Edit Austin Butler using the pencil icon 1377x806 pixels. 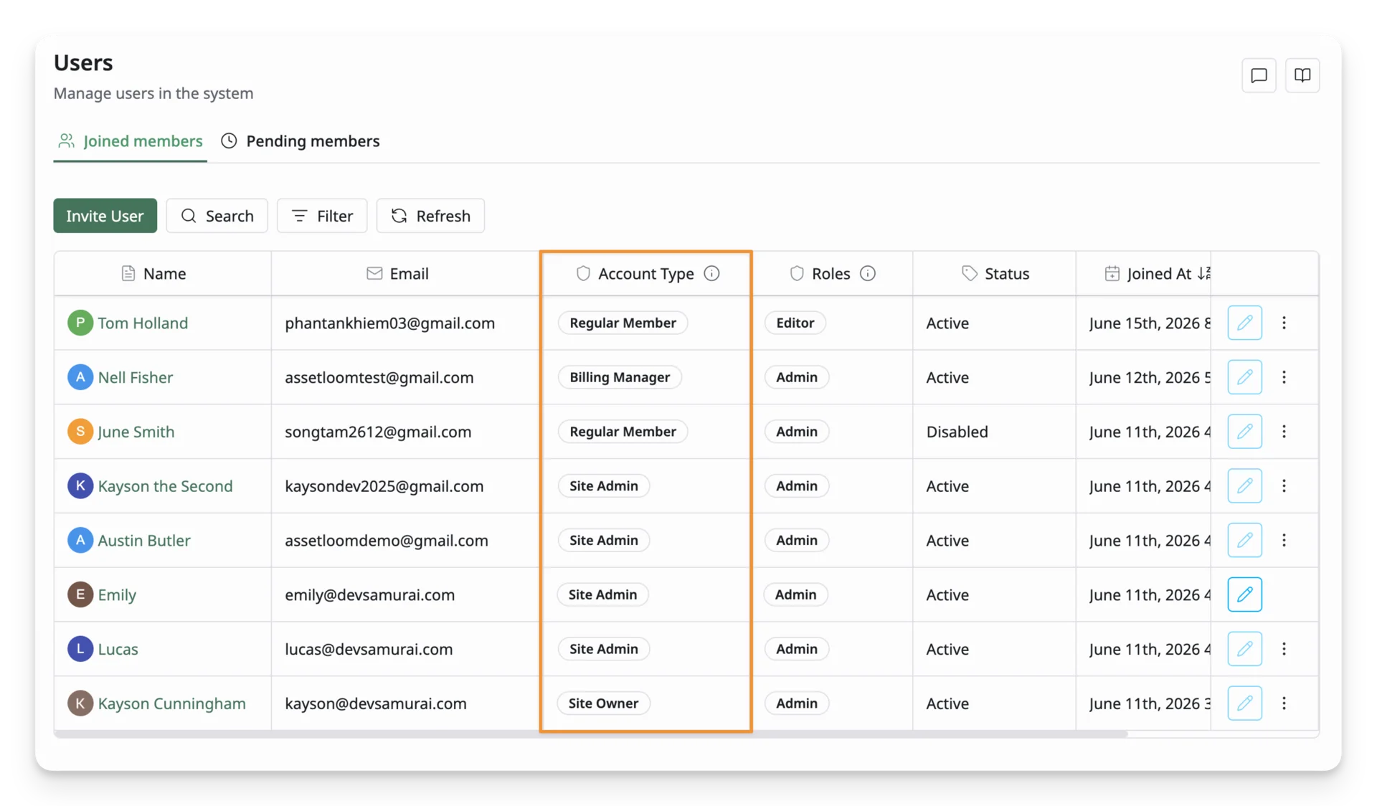point(1244,540)
